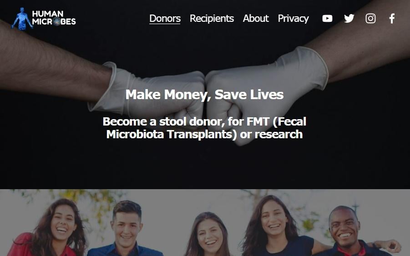Viewport: 410px width, 256px height.
Task: Open the Privacy navigation link
Action: tap(293, 19)
